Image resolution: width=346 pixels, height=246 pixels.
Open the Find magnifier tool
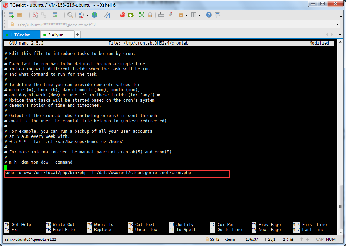pyautogui.click(x=70, y=15)
